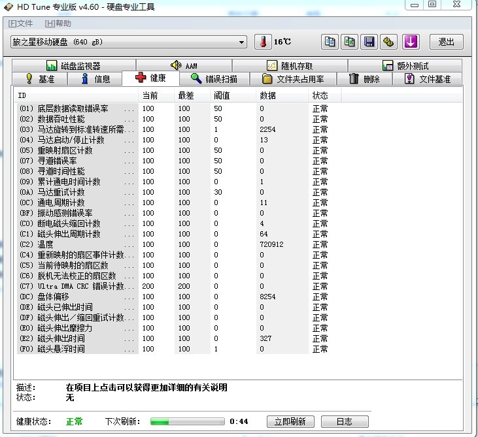This screenshot has width=478, height=437.
Task: Open the 错误扫描 tab
Action: point(214,79)
